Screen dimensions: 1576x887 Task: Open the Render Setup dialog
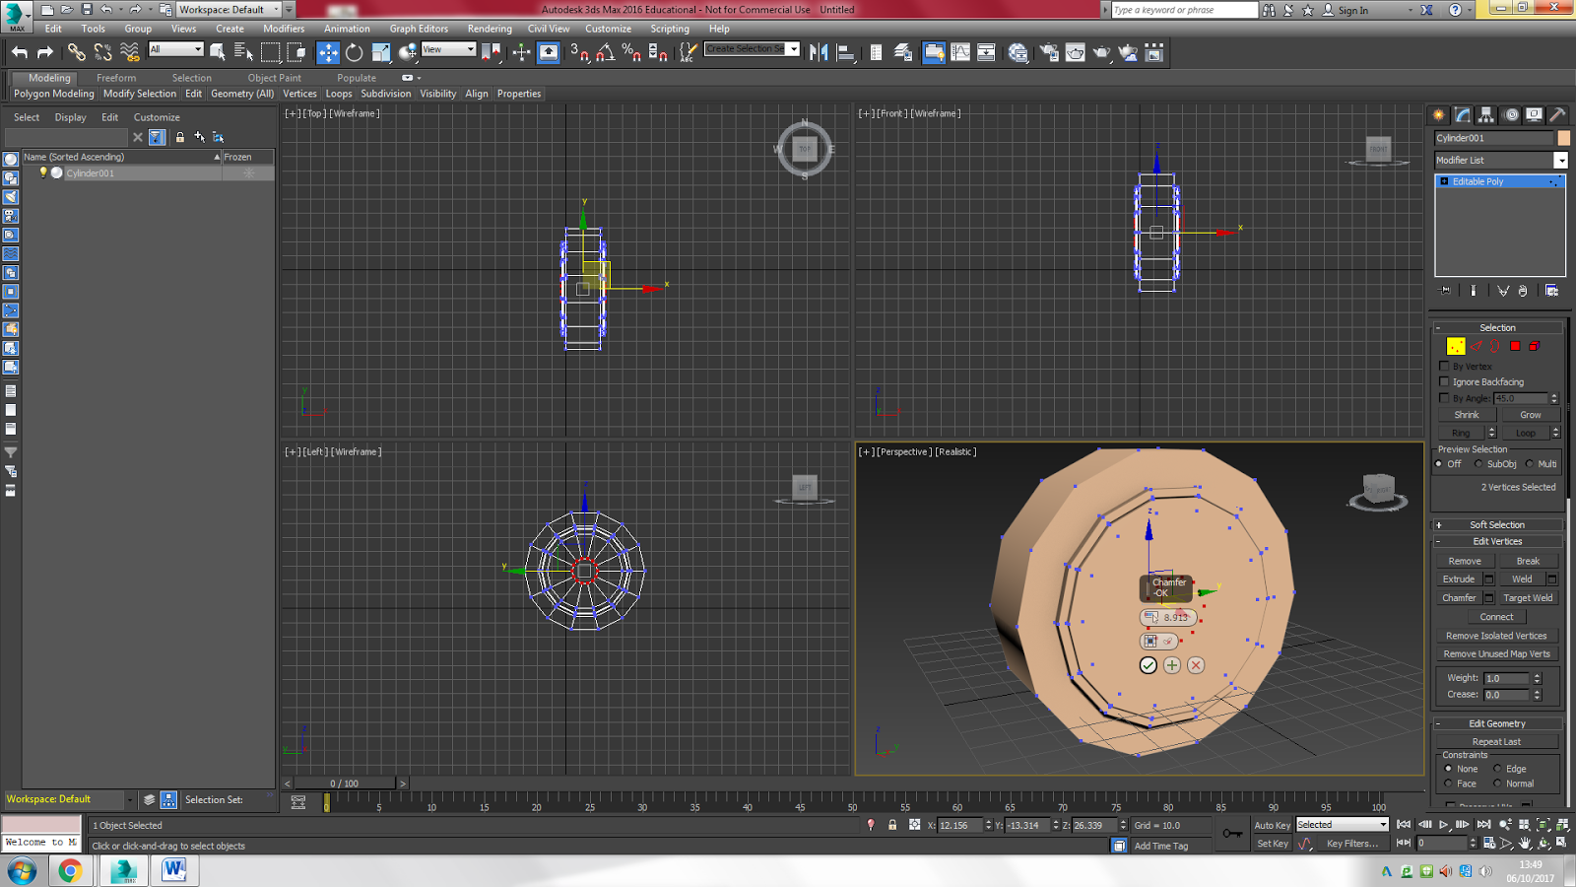click(x=1049, y=52)
